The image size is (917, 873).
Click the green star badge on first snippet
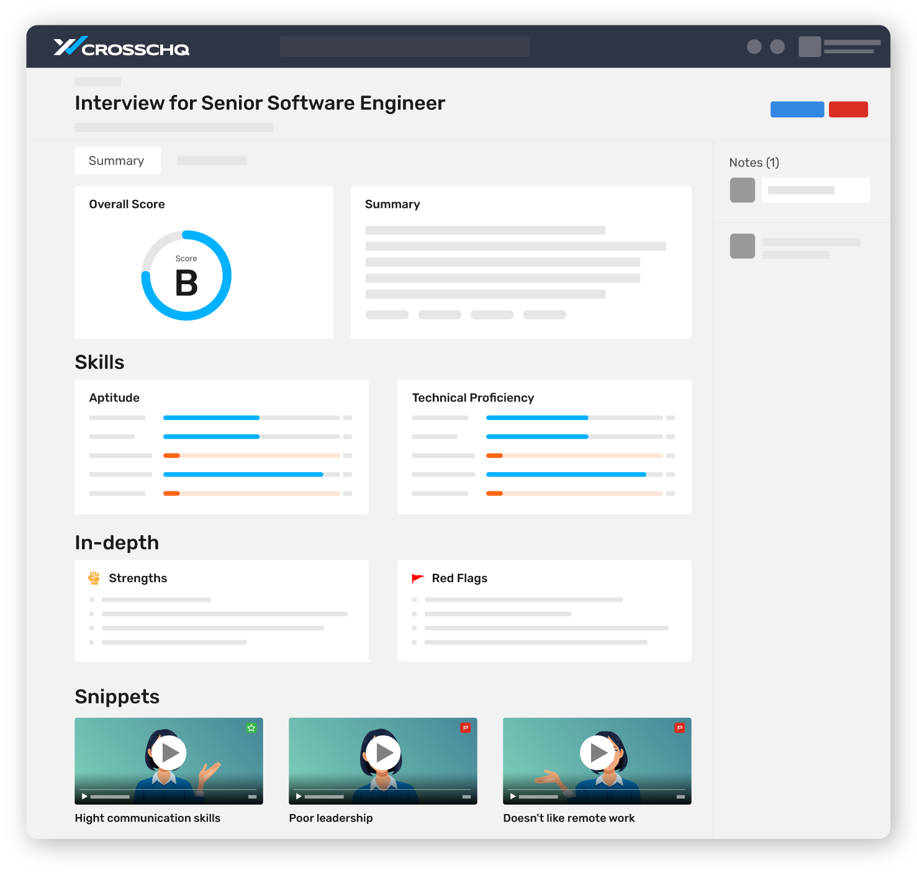point(251,728)
